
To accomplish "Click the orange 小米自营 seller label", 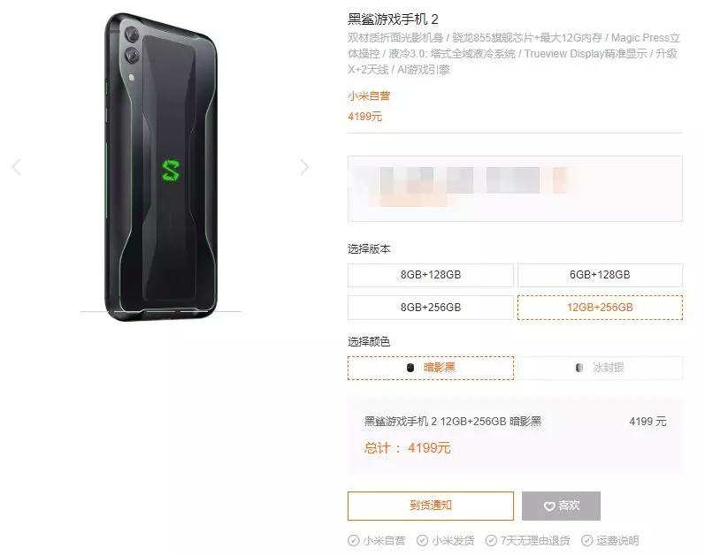I will click(369, 95).
